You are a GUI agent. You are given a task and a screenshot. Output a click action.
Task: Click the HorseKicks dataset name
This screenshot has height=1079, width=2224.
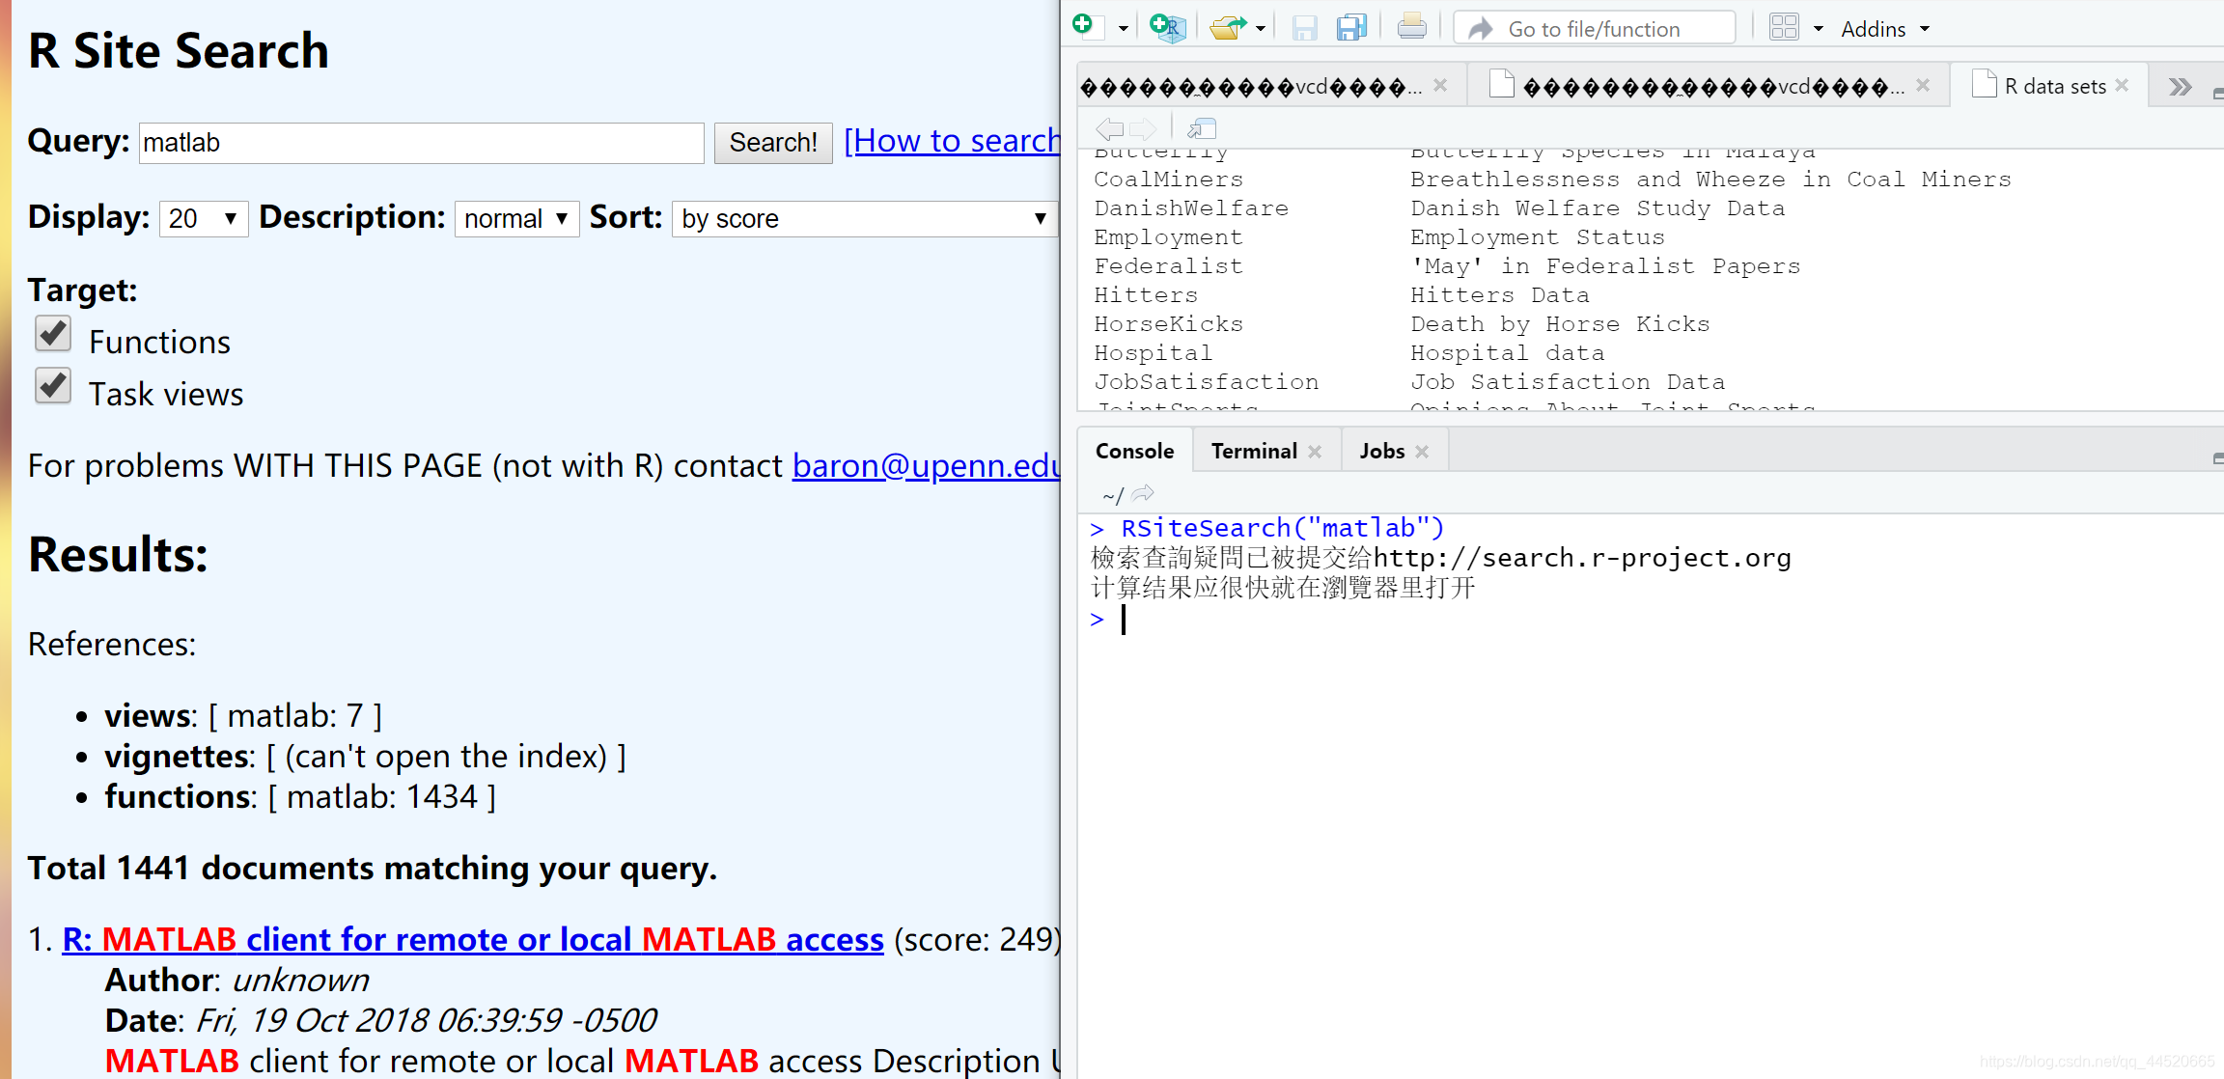pyautogui.click(x=1168, y=324)
